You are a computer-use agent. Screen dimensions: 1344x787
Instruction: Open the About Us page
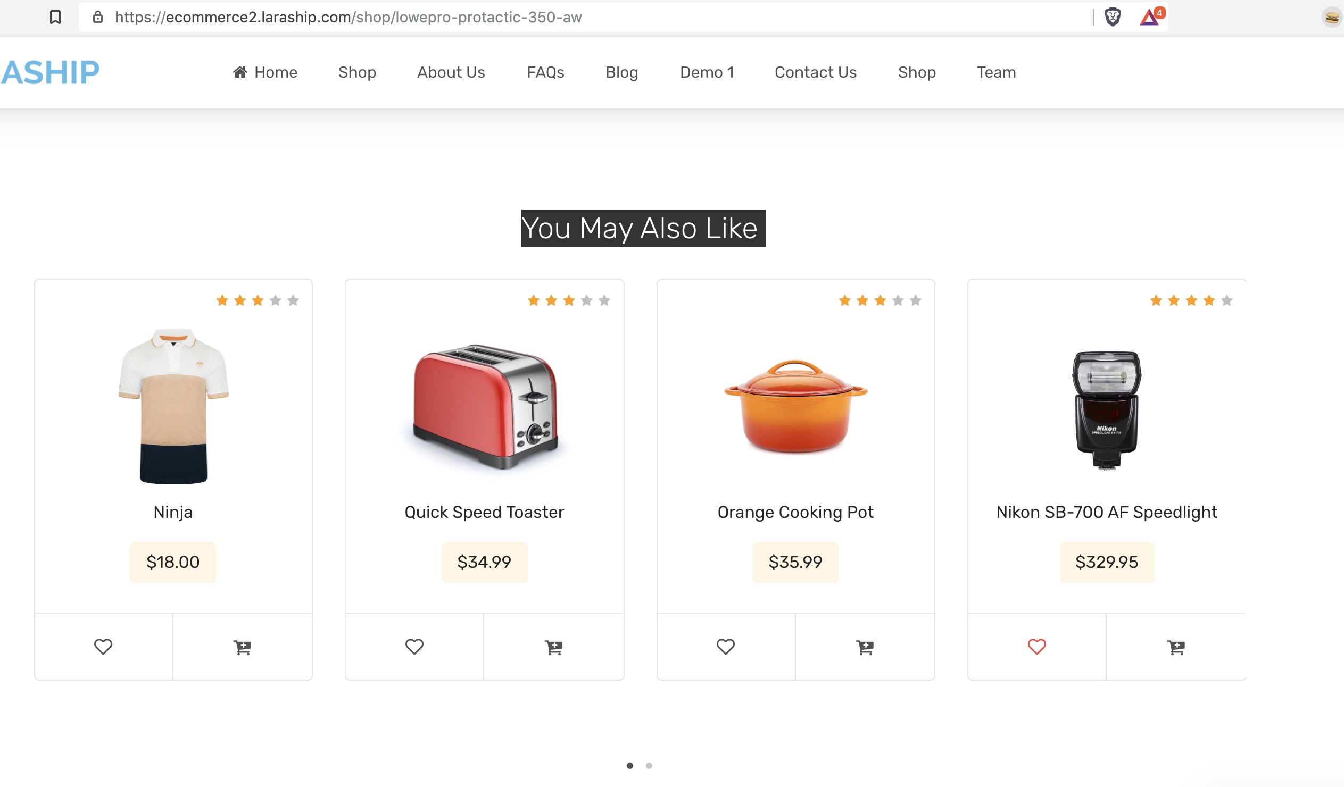pos(451,72)
